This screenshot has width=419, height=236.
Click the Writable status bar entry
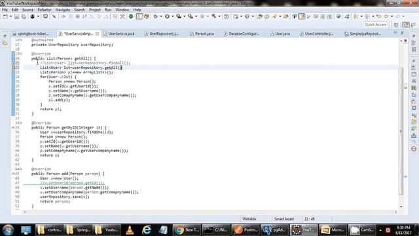249,219
